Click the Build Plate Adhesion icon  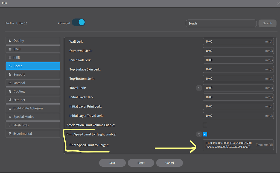coord(10,109)
